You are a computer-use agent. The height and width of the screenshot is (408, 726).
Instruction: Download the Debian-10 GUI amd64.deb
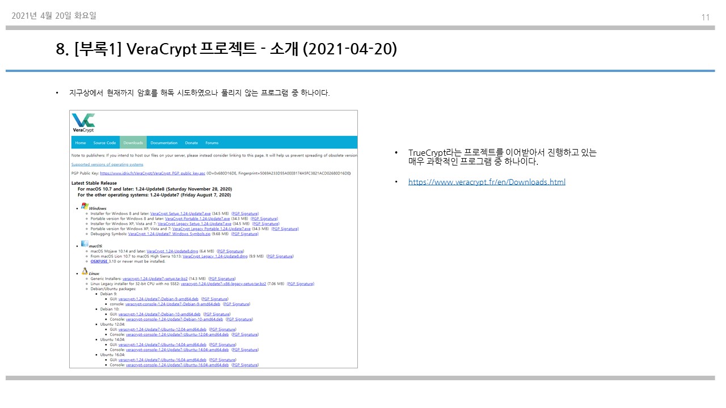click(x=159, y=314)
